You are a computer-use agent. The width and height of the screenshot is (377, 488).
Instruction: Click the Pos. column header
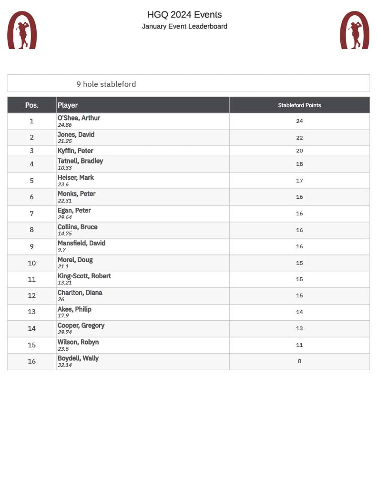[x=32, y=105]
